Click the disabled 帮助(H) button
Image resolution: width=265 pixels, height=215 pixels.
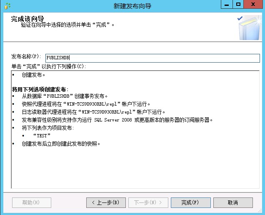point(32,202)
